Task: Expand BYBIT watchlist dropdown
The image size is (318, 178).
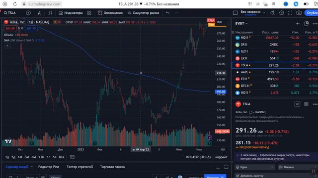Action: pyautogui.click(x=241, y=24)
